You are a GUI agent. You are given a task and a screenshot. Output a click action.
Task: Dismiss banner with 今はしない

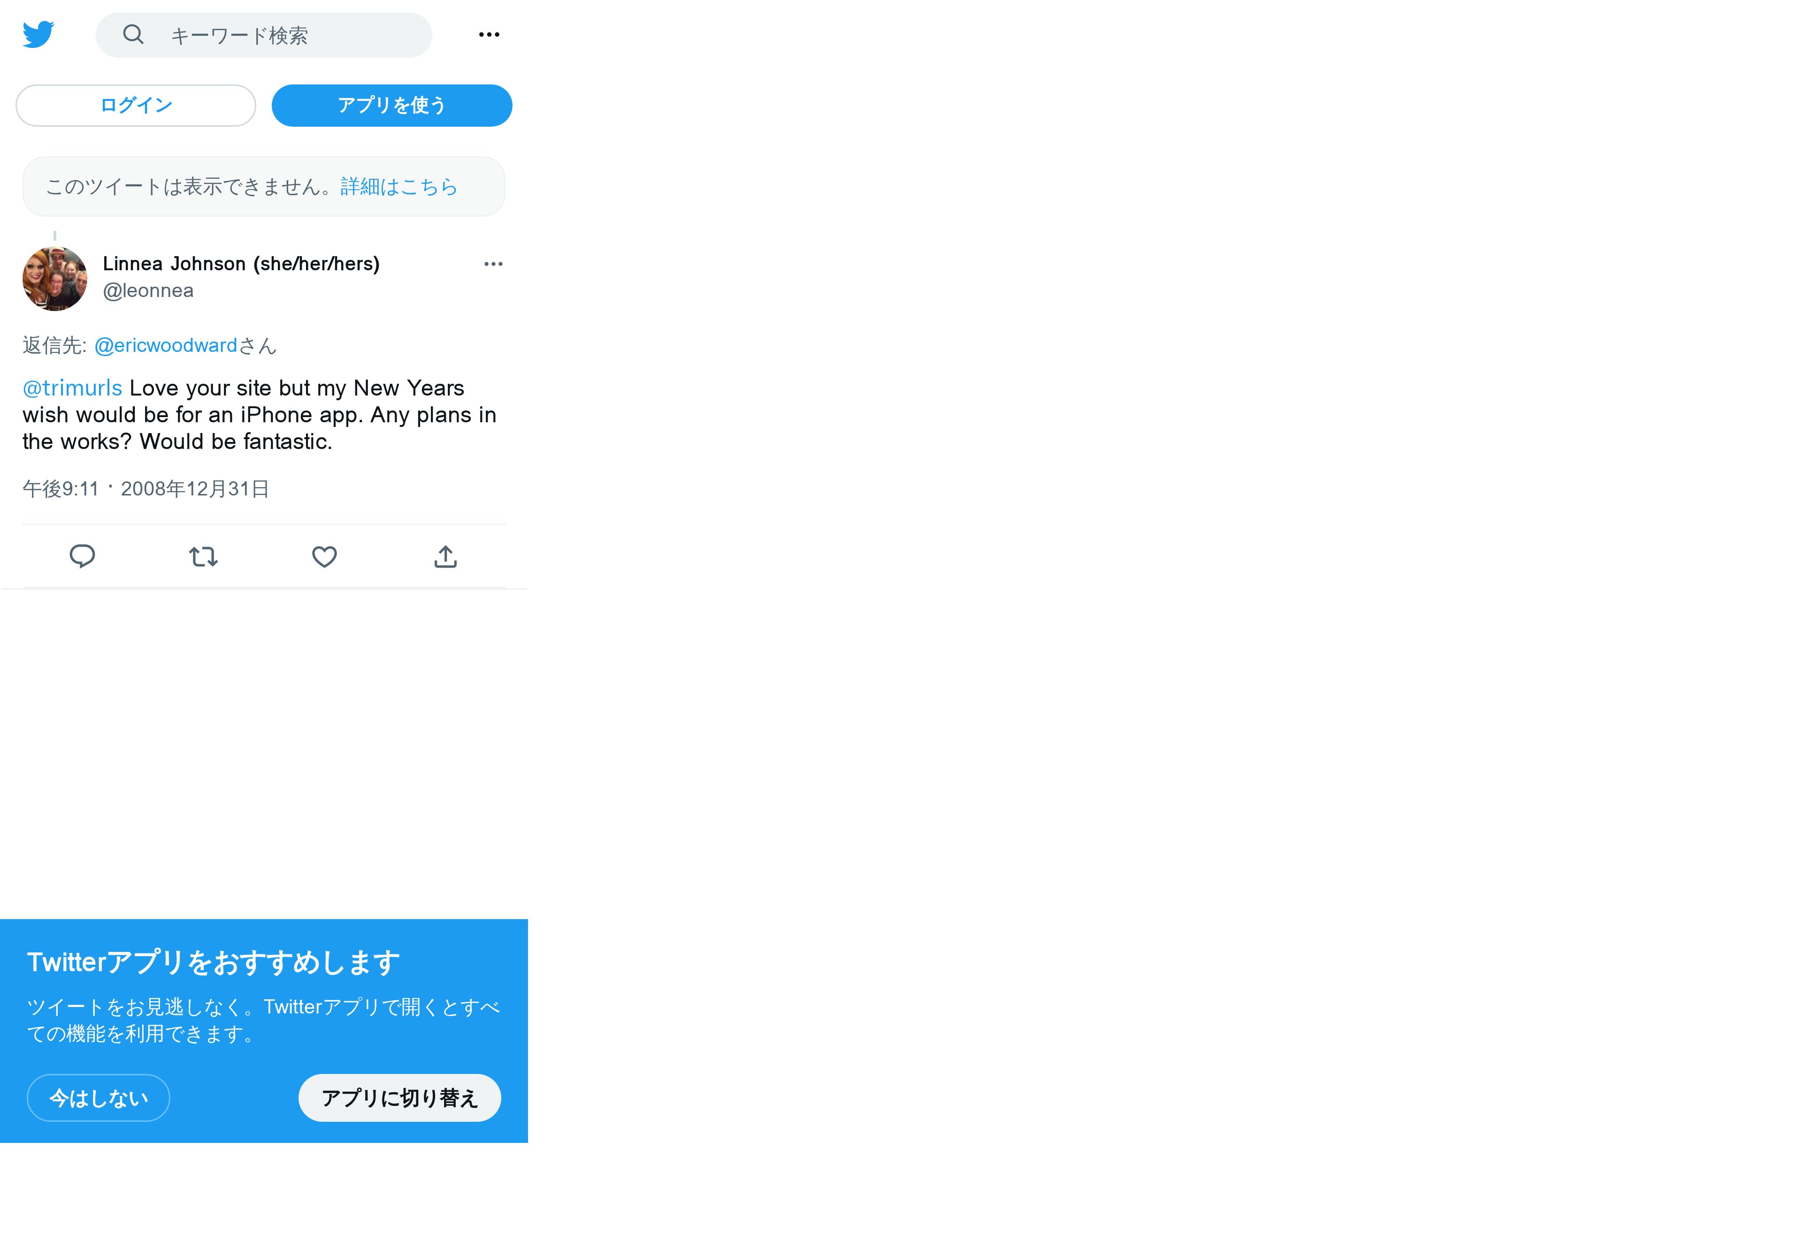(99, 1098)
